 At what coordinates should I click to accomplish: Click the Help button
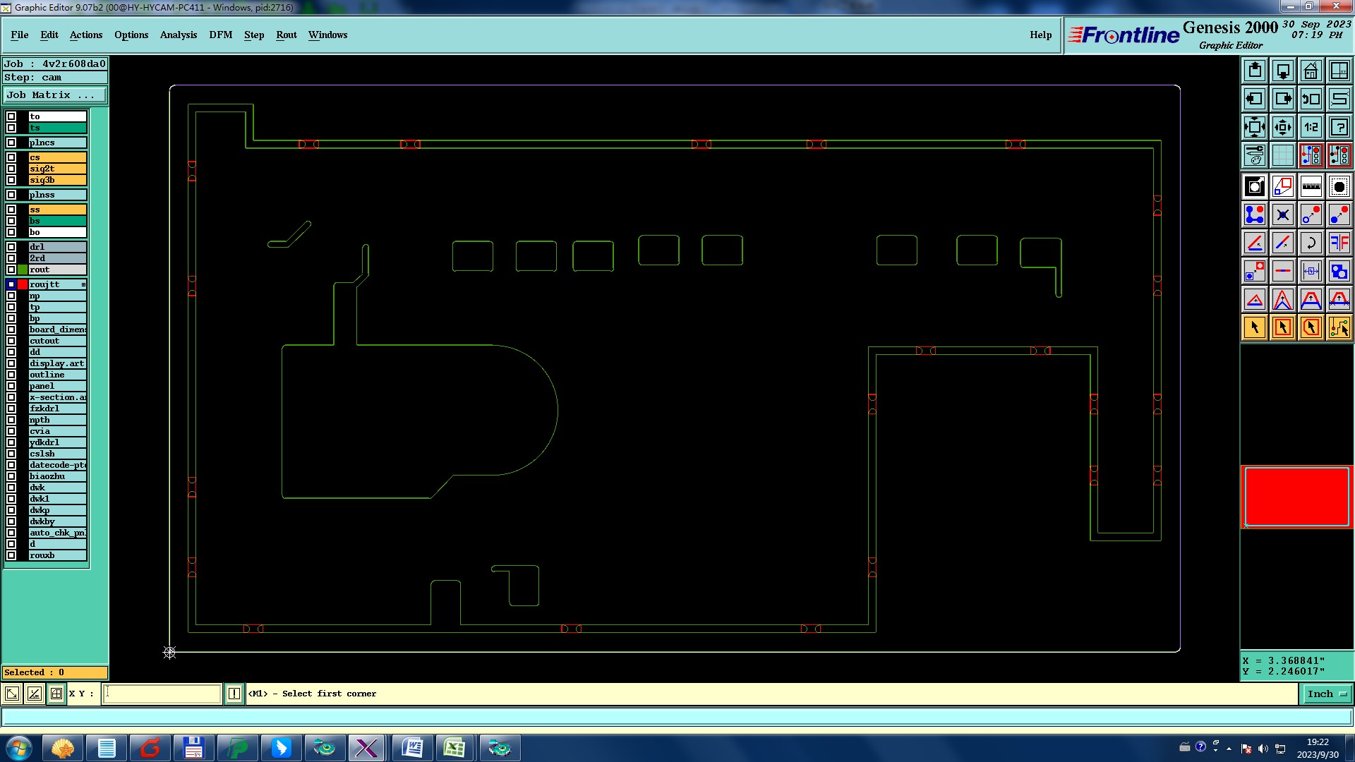pyautogui.click(x=1040, y=35)
